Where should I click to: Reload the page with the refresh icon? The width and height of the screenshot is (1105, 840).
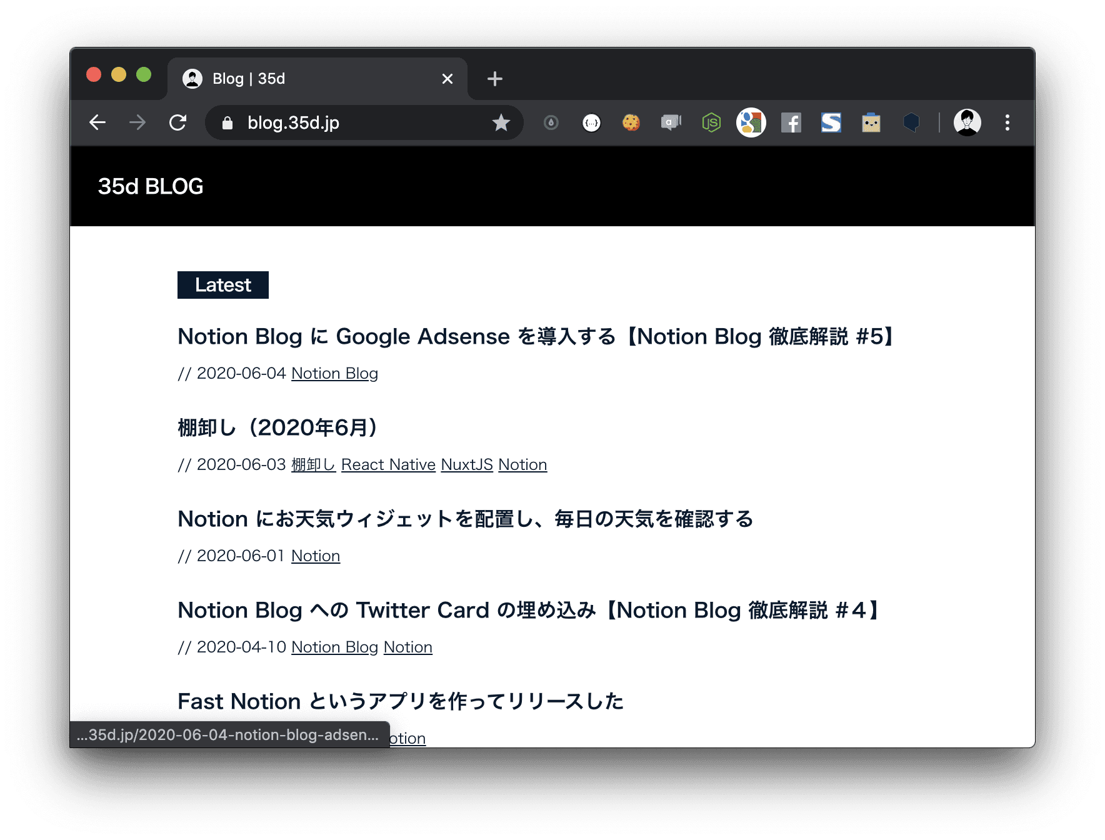click(178, 122)
